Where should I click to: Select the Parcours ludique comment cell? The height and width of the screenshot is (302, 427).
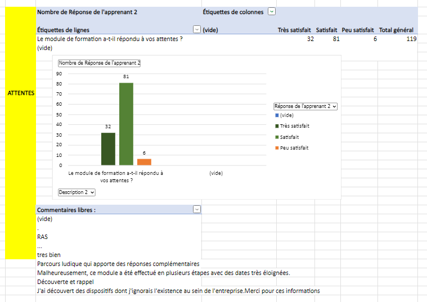coord(118,264)
